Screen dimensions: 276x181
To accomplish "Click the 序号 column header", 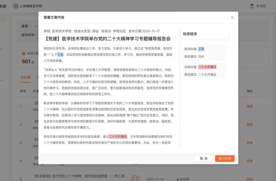I will click(x=23, y=91).
